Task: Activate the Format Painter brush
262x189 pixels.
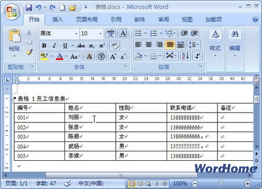Action: coord(29,52)
